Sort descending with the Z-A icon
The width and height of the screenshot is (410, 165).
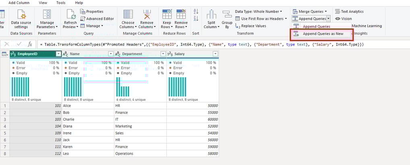[x=196, y=18]
